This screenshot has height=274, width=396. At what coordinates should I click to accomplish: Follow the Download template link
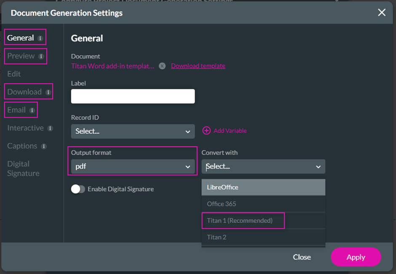click(x=198, y=66)
